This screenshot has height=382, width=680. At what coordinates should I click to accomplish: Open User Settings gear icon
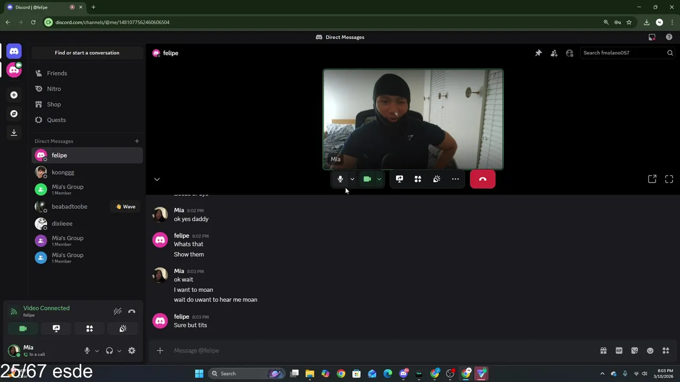(x=132, y=351)
